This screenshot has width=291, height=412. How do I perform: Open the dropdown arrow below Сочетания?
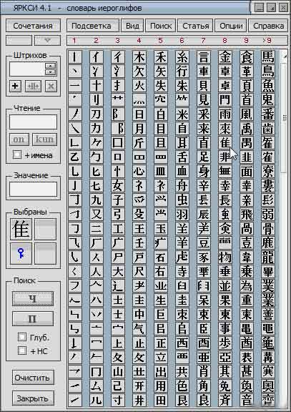(x=47, y=41)
